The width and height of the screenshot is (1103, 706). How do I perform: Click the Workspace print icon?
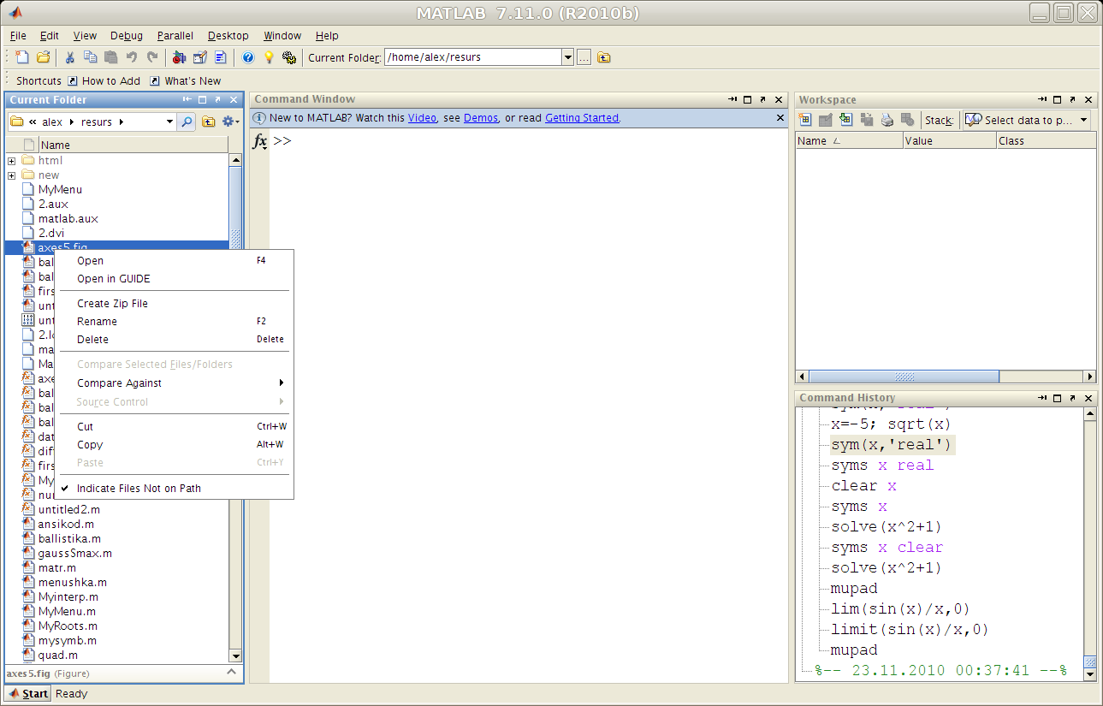[x=887, y=120]
